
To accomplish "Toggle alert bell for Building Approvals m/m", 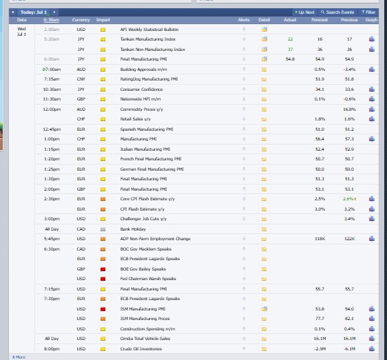I will pyautogui.click(x=244, y=69).
